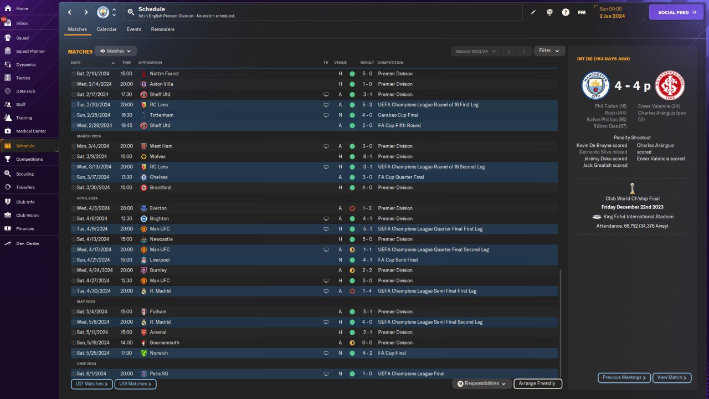The image size is (709, 399).
Task: Open the Responsibilities dropdown
Action: pyautogui.click(x=481, y=383)
